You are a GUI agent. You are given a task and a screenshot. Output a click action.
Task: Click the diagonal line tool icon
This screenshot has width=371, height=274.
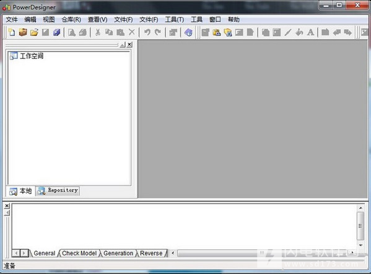coord(288,32)
